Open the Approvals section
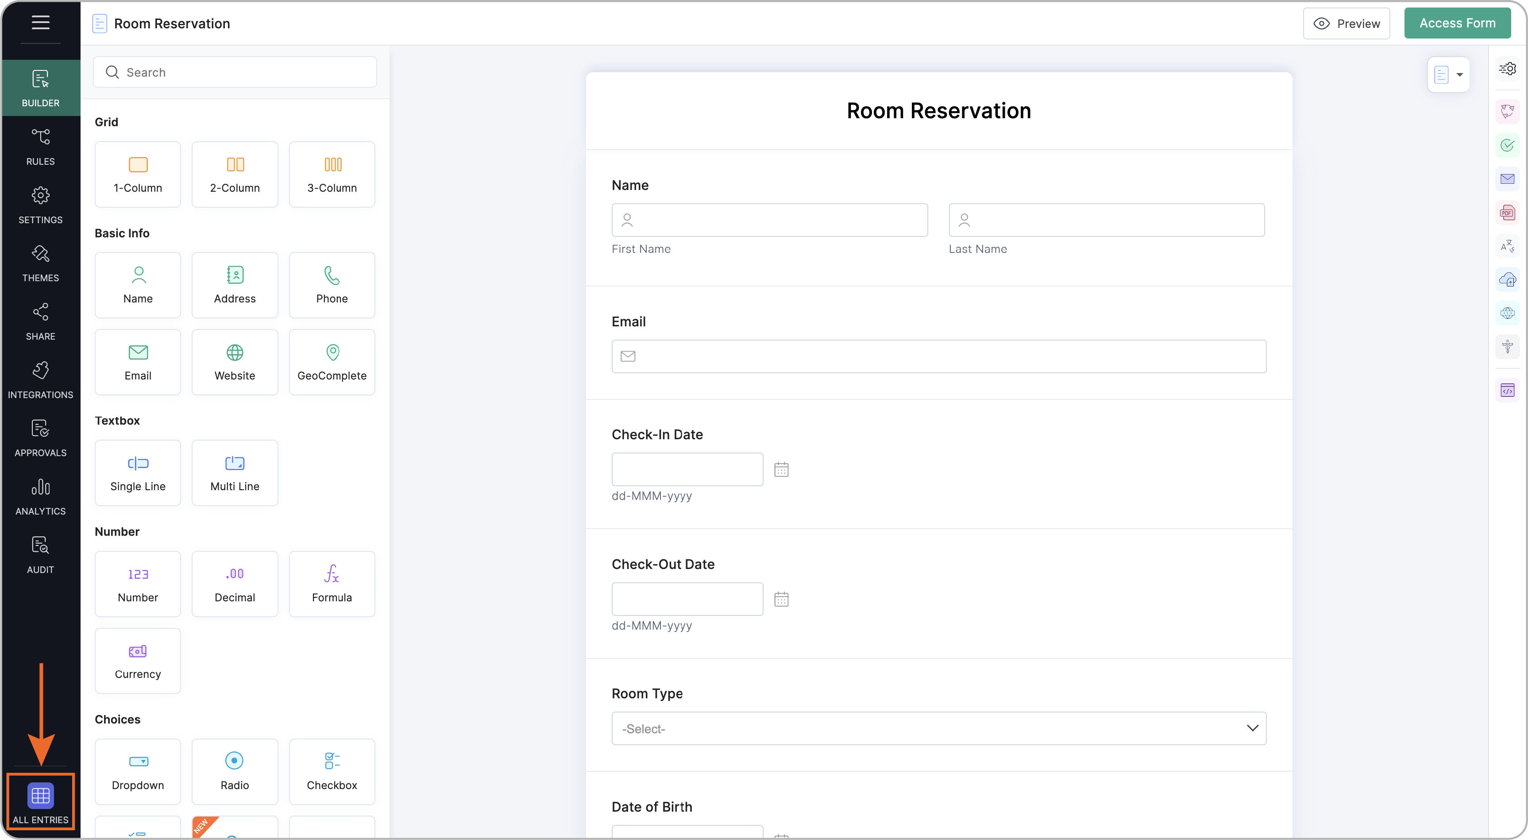The image size is (1528, 840). click(40, 438)
